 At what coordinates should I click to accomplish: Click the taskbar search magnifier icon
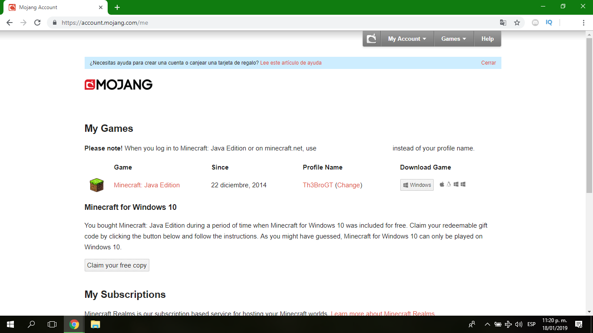(x=31, y=324)
